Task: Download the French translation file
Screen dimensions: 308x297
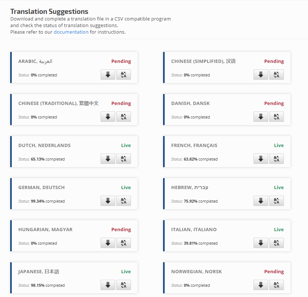Action: point(260,159)
